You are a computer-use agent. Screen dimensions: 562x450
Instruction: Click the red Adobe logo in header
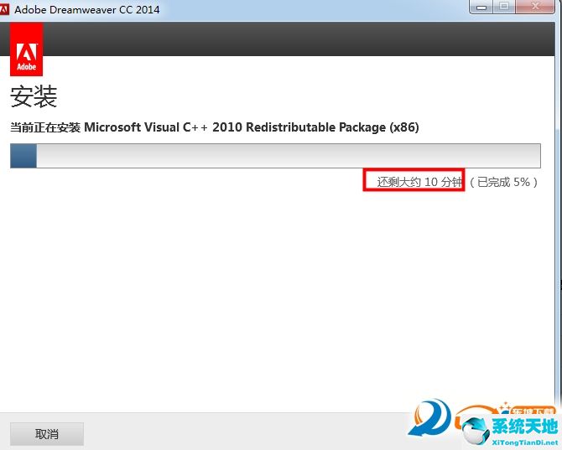[x=26, y=49]
